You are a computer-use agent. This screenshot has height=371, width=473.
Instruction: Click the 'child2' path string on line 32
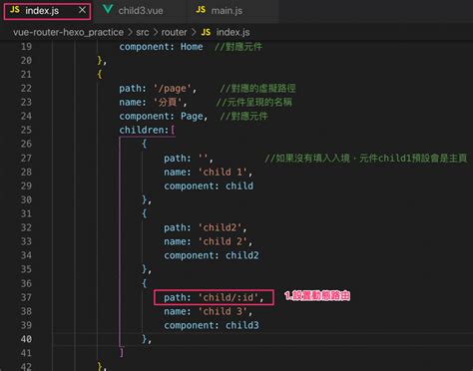tap(220, 227)
